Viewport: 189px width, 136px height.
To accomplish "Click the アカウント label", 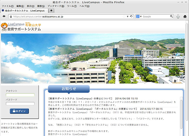I will click(12, 91).
